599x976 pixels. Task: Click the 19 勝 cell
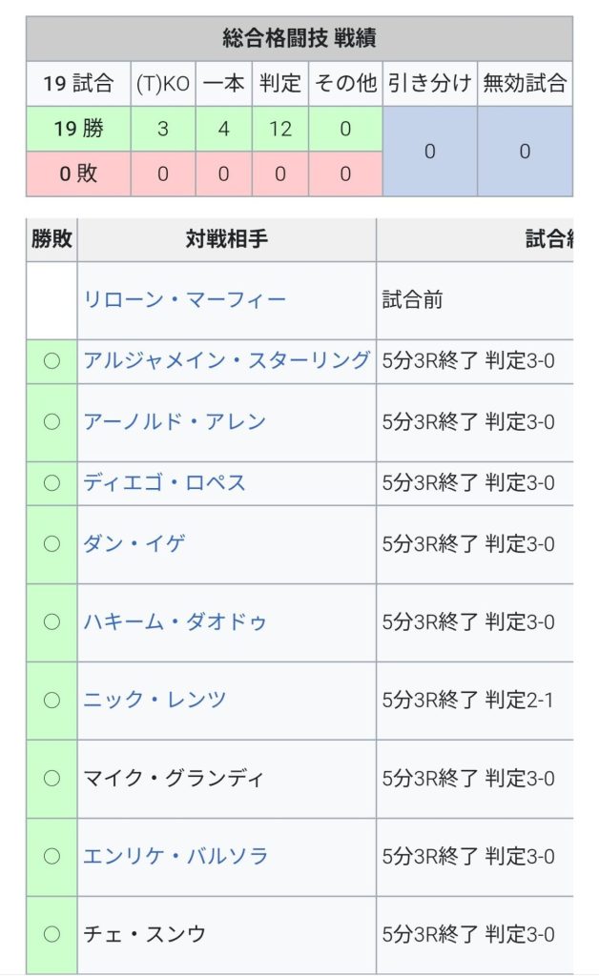coord(77,129)
